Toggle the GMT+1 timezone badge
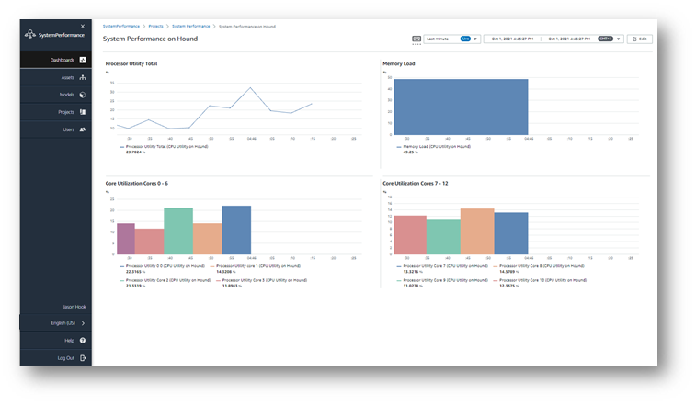Image resolution: width=696 pixels, height=405 pixels. tap(605, 39)
